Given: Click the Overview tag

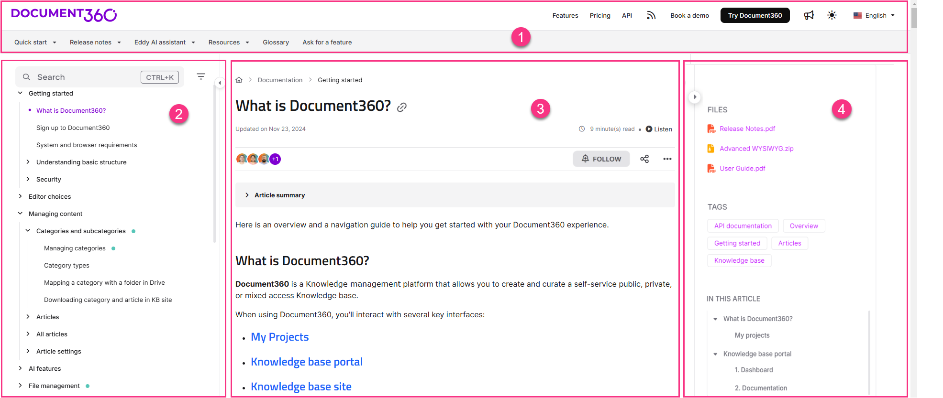Looking at the screenshot, I should [x=804, y=226].
